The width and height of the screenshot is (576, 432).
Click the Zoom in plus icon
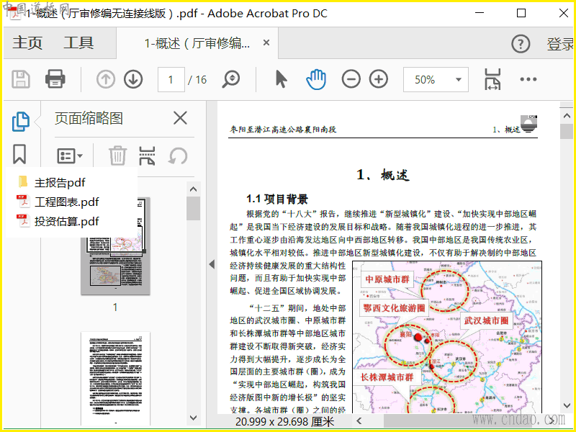[x=378, y=79]
